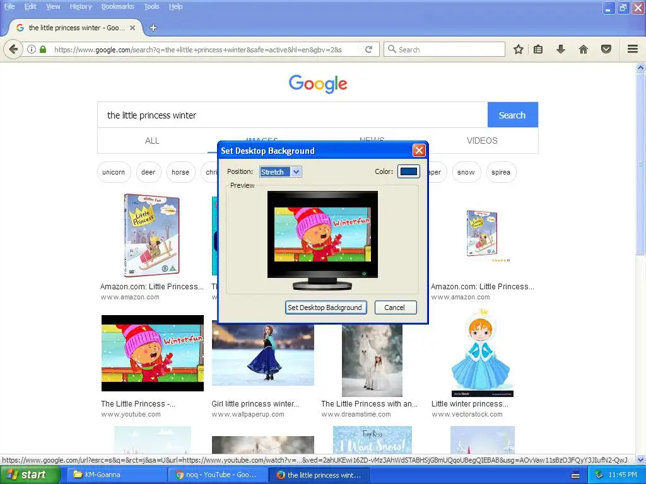Bookmark this page with star icon
Viewport: 646px width, 484px height.
pos(519,49)
